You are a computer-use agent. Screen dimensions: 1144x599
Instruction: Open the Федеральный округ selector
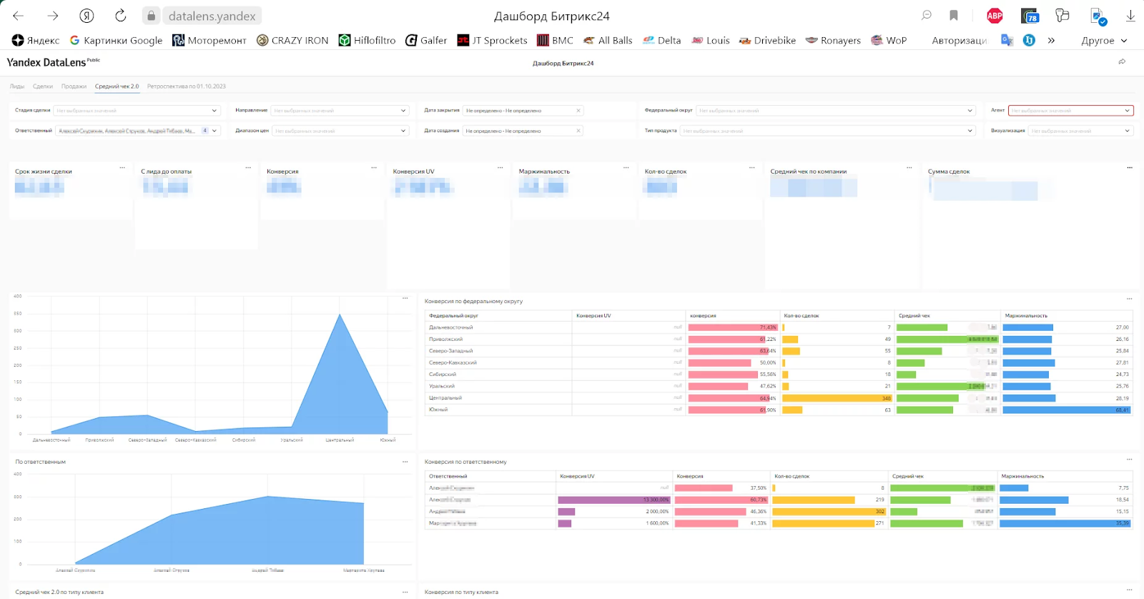point(836,111)
